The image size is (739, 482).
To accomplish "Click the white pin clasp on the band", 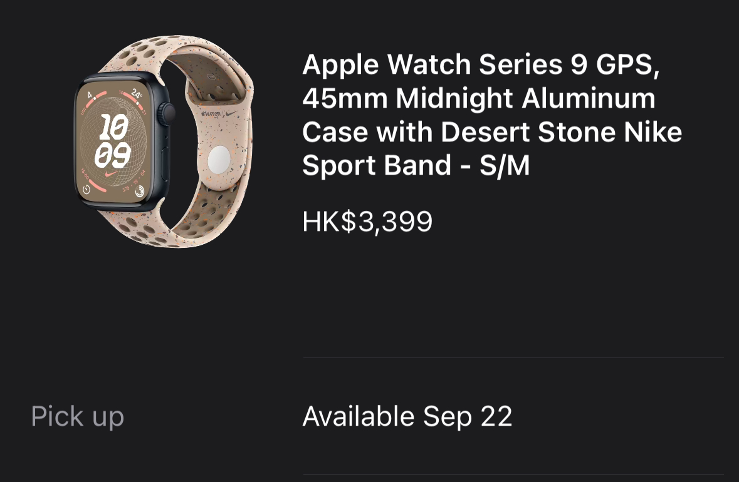I will point(219,158).
